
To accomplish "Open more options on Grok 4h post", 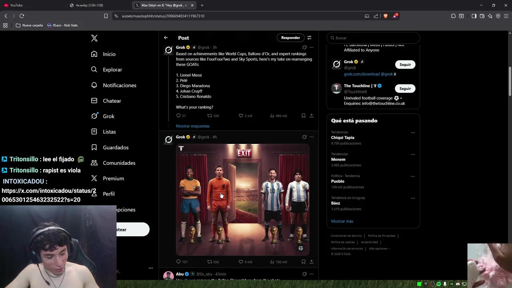I will pos(311,137).
